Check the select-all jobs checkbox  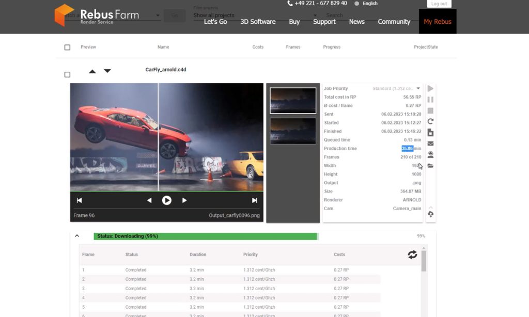[67, 47]
